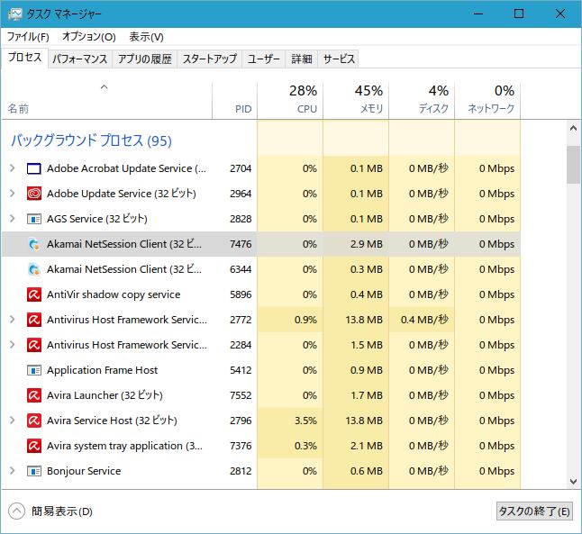This screenshot has width=582, height=534.
Task: Sort by the CPU column header
Action: click(290, 100)
